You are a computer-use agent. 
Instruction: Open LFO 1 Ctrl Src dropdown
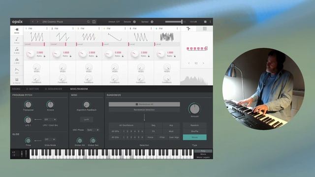coord(50,119)
